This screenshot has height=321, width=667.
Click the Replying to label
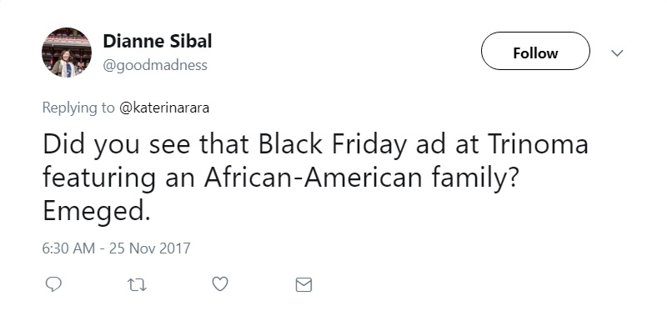78,108
